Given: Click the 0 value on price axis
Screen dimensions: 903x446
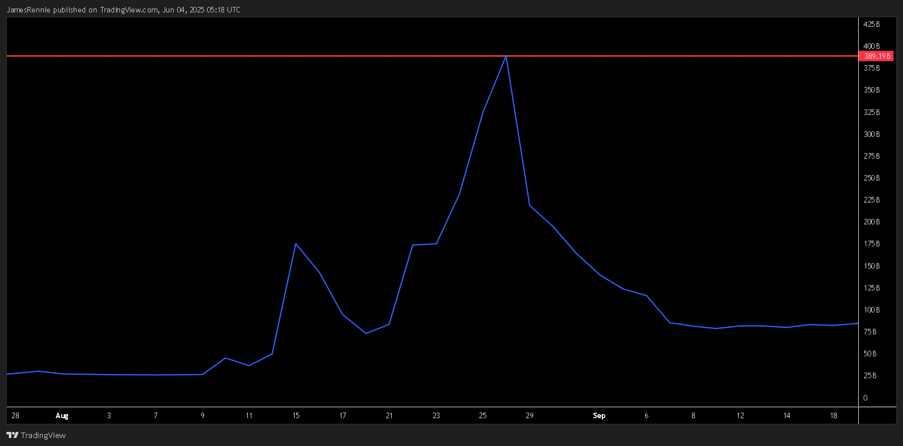Looking at the screenshot, I should point(865,398).
